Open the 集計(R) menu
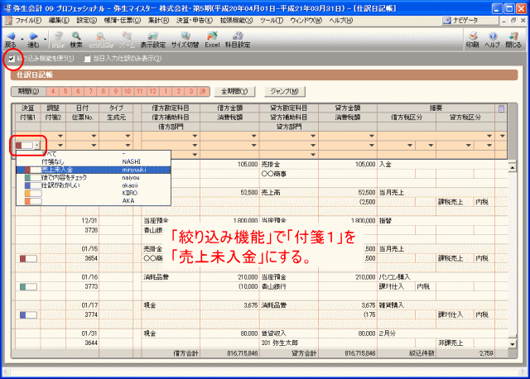530x379 pixels. tap(158, 21)
